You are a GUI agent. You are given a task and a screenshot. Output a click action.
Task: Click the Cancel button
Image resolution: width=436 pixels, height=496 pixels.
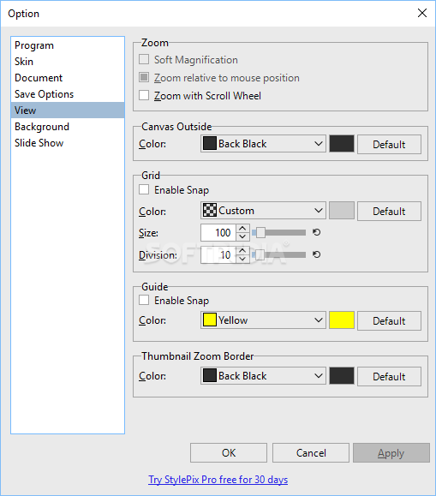click(311, 452)
